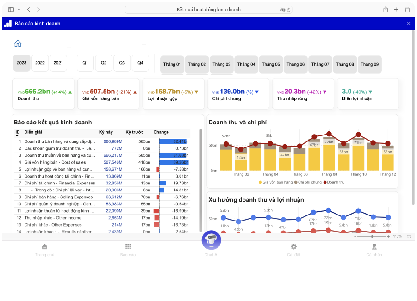Open a new tab with the plus icon
The image size is (417, 301).
click(395, 9)
